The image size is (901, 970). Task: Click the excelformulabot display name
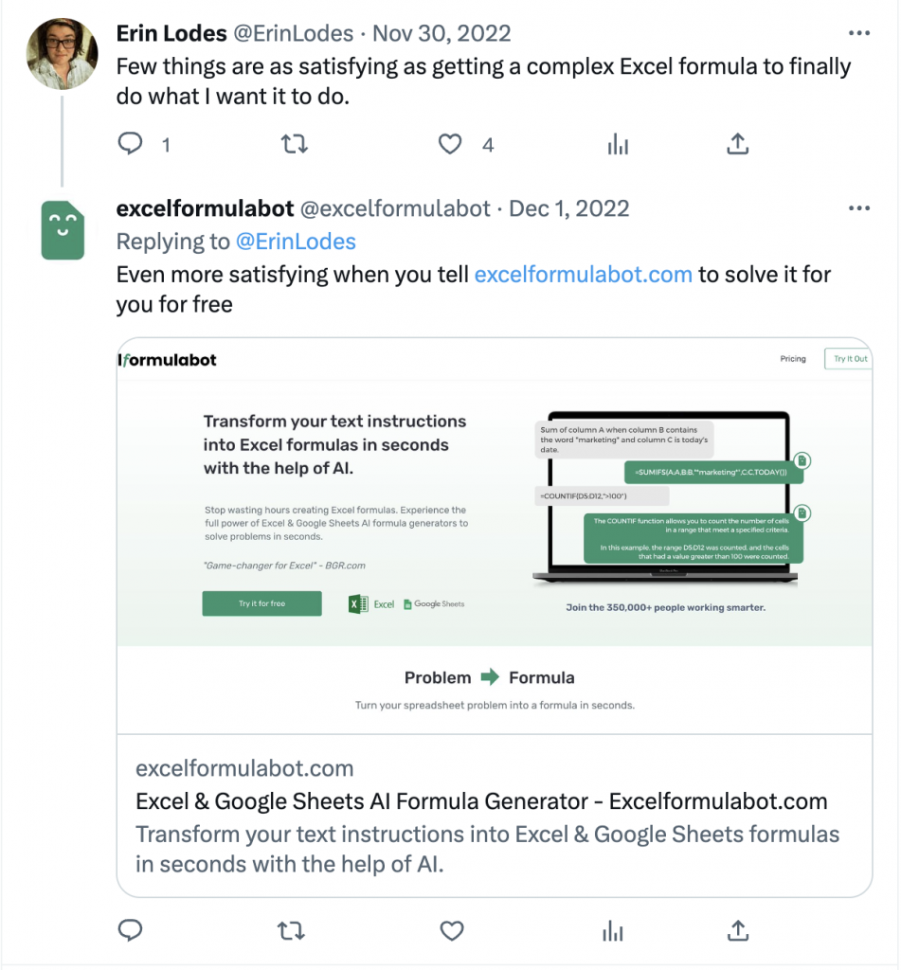coord(205,208)
